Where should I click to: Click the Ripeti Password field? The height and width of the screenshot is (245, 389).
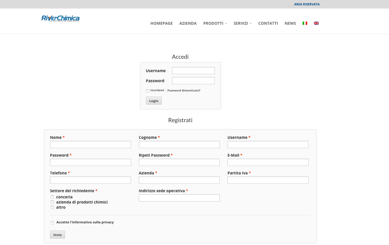tap(179, 162)
